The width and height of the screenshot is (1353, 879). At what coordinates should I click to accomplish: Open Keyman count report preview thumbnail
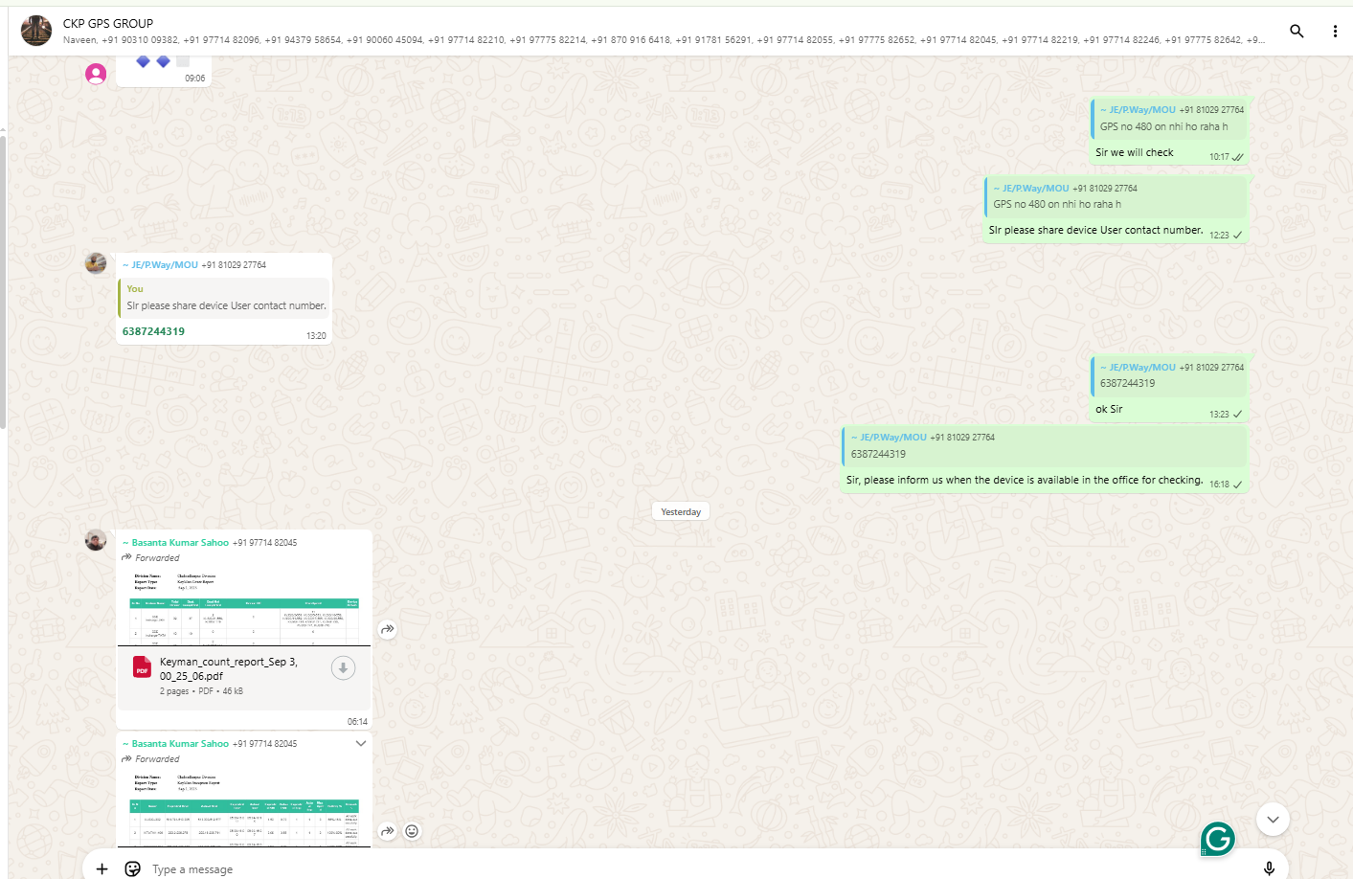(244, 608)
